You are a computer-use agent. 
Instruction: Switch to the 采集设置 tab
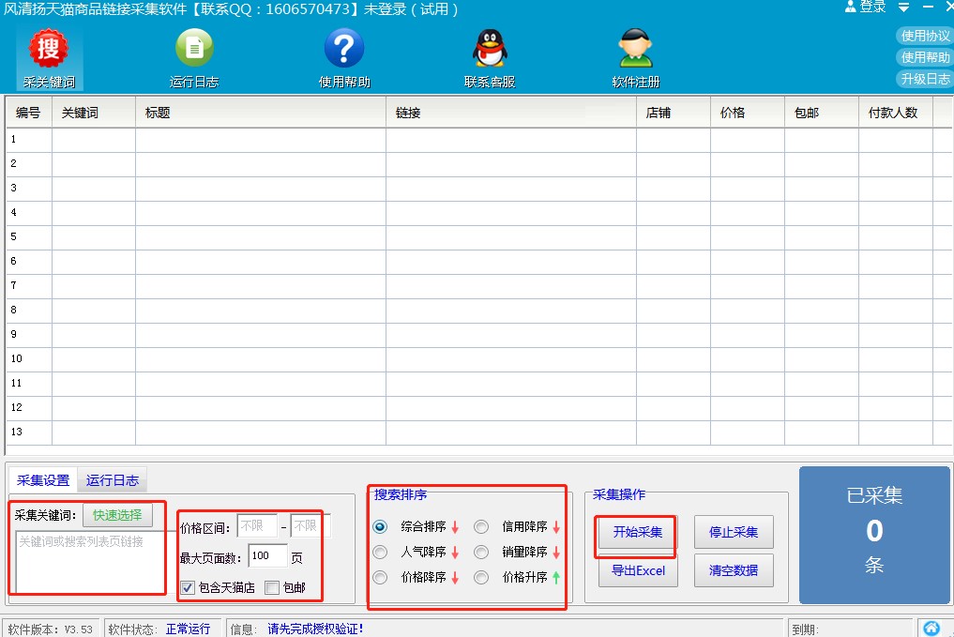point(43,480)
